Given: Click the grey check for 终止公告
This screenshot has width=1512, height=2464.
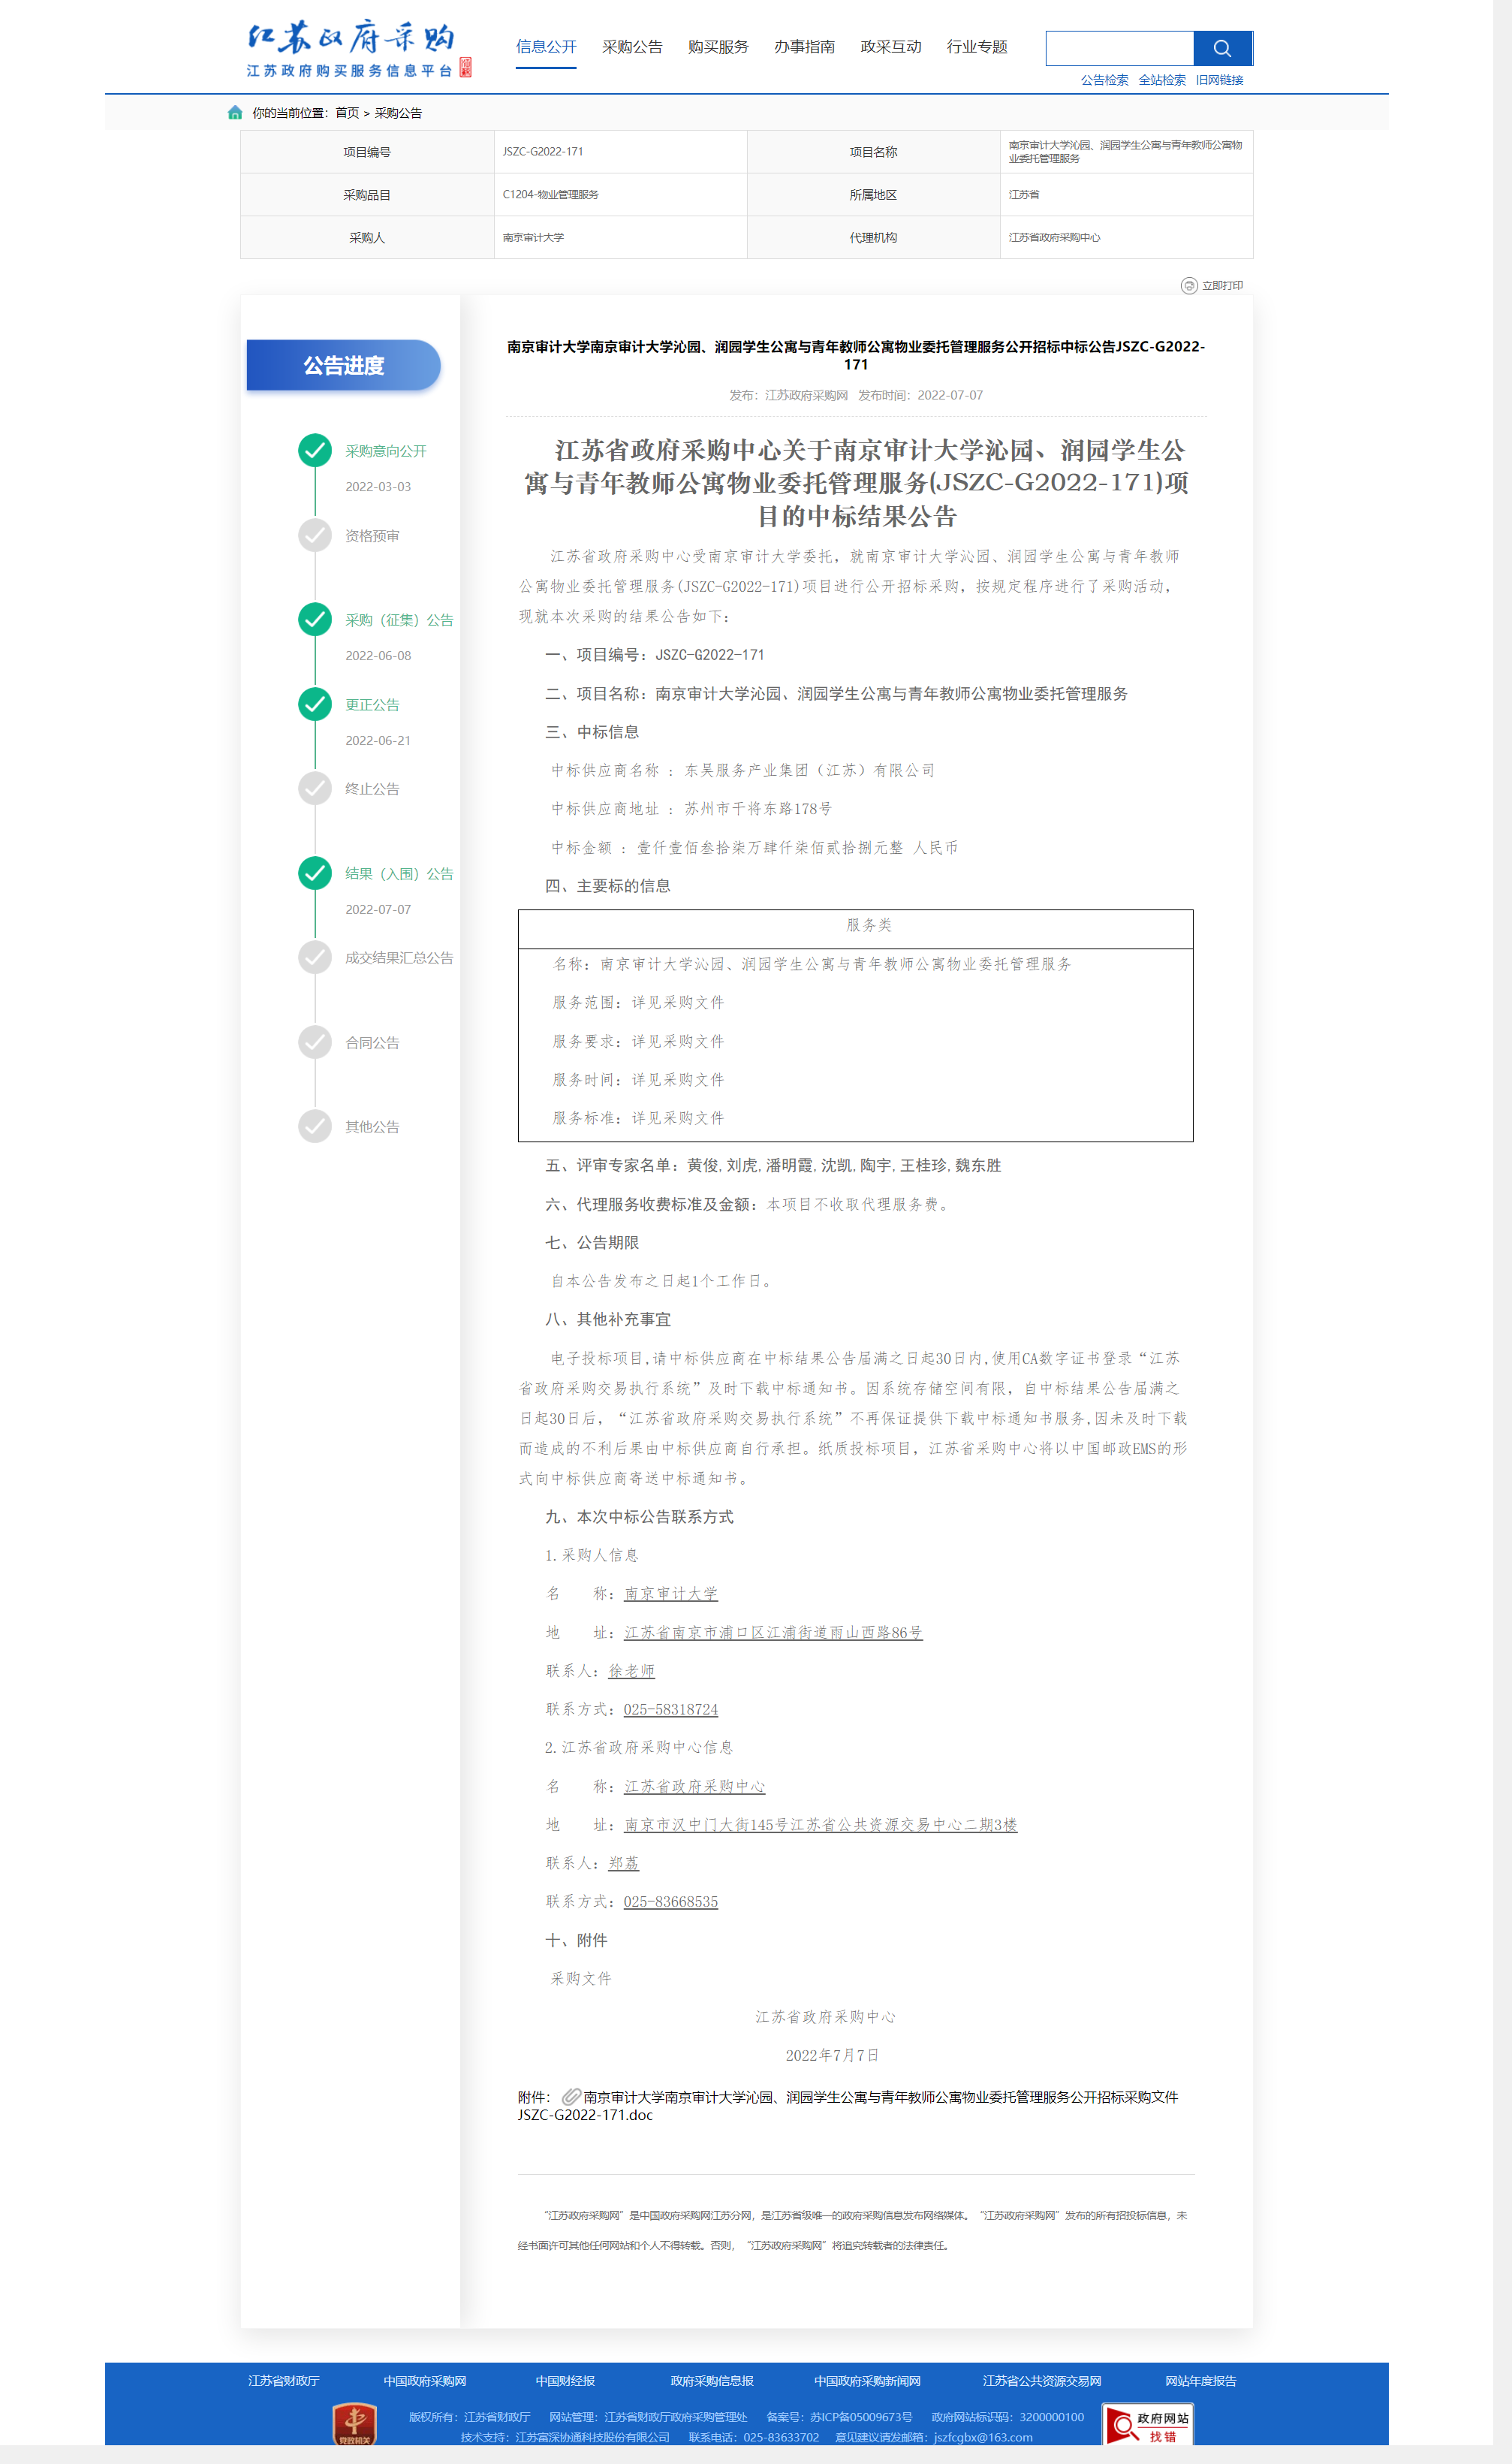Looking at the screenshot, I should click(x=315, y=789).
